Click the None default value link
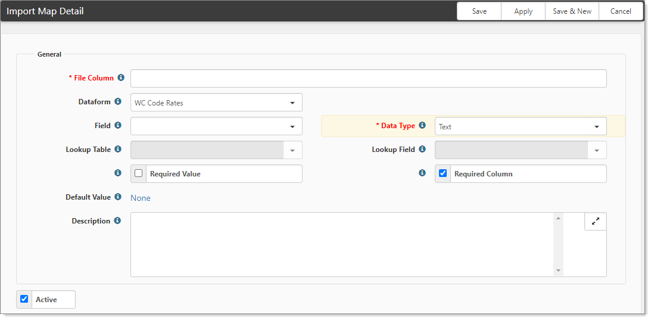The width and height of the screenshot is (651, 320). click(141, 198)
